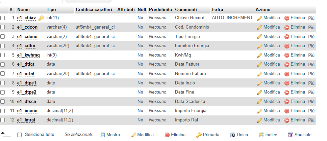
Task: Click the bottom Spaziale icon
Action: [291, 135]
